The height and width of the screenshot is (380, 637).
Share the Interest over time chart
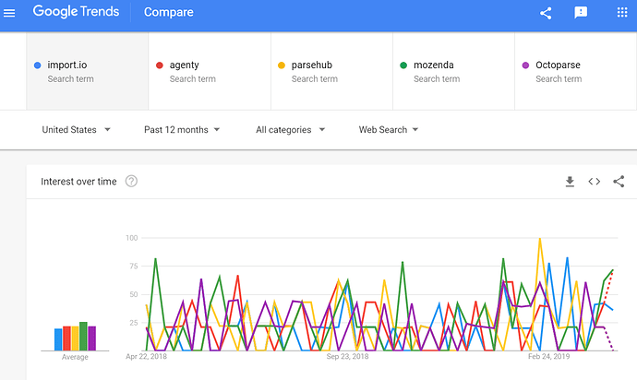tap(619, 181)
